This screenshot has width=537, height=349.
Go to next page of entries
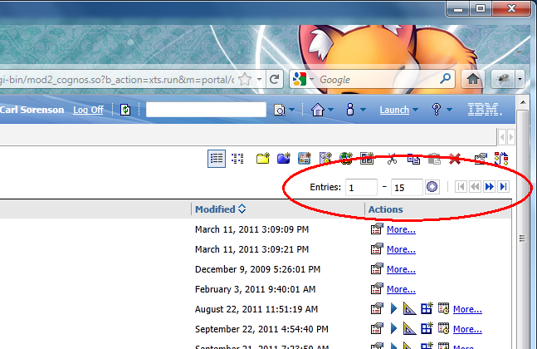(490, 187)
